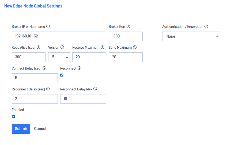This screenshot has height=145, width=231.
Task: Click info icon beside Keep Alive label
Action: pyautogui.click(x=38, y=47)
